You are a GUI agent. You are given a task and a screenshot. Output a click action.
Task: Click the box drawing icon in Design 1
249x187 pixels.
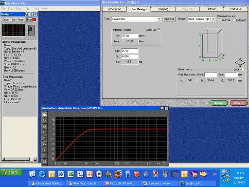click(x=32, y=30)
